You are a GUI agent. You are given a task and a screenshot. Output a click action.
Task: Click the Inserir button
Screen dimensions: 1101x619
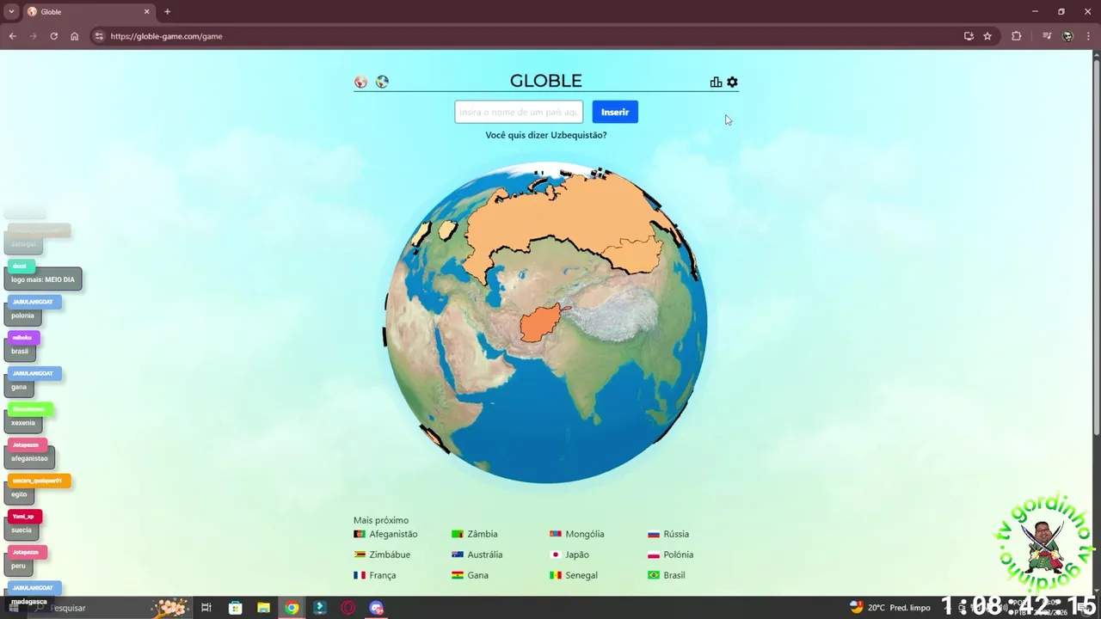click(615, 112)
